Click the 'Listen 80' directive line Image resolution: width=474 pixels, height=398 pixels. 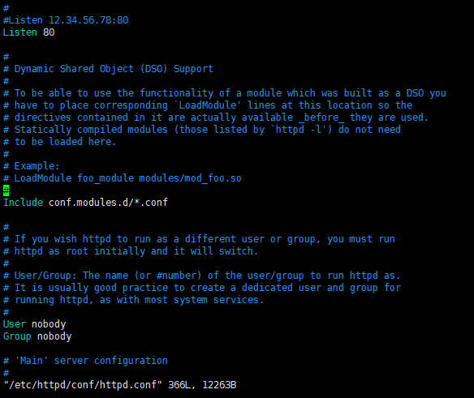[x=29, y=32]
